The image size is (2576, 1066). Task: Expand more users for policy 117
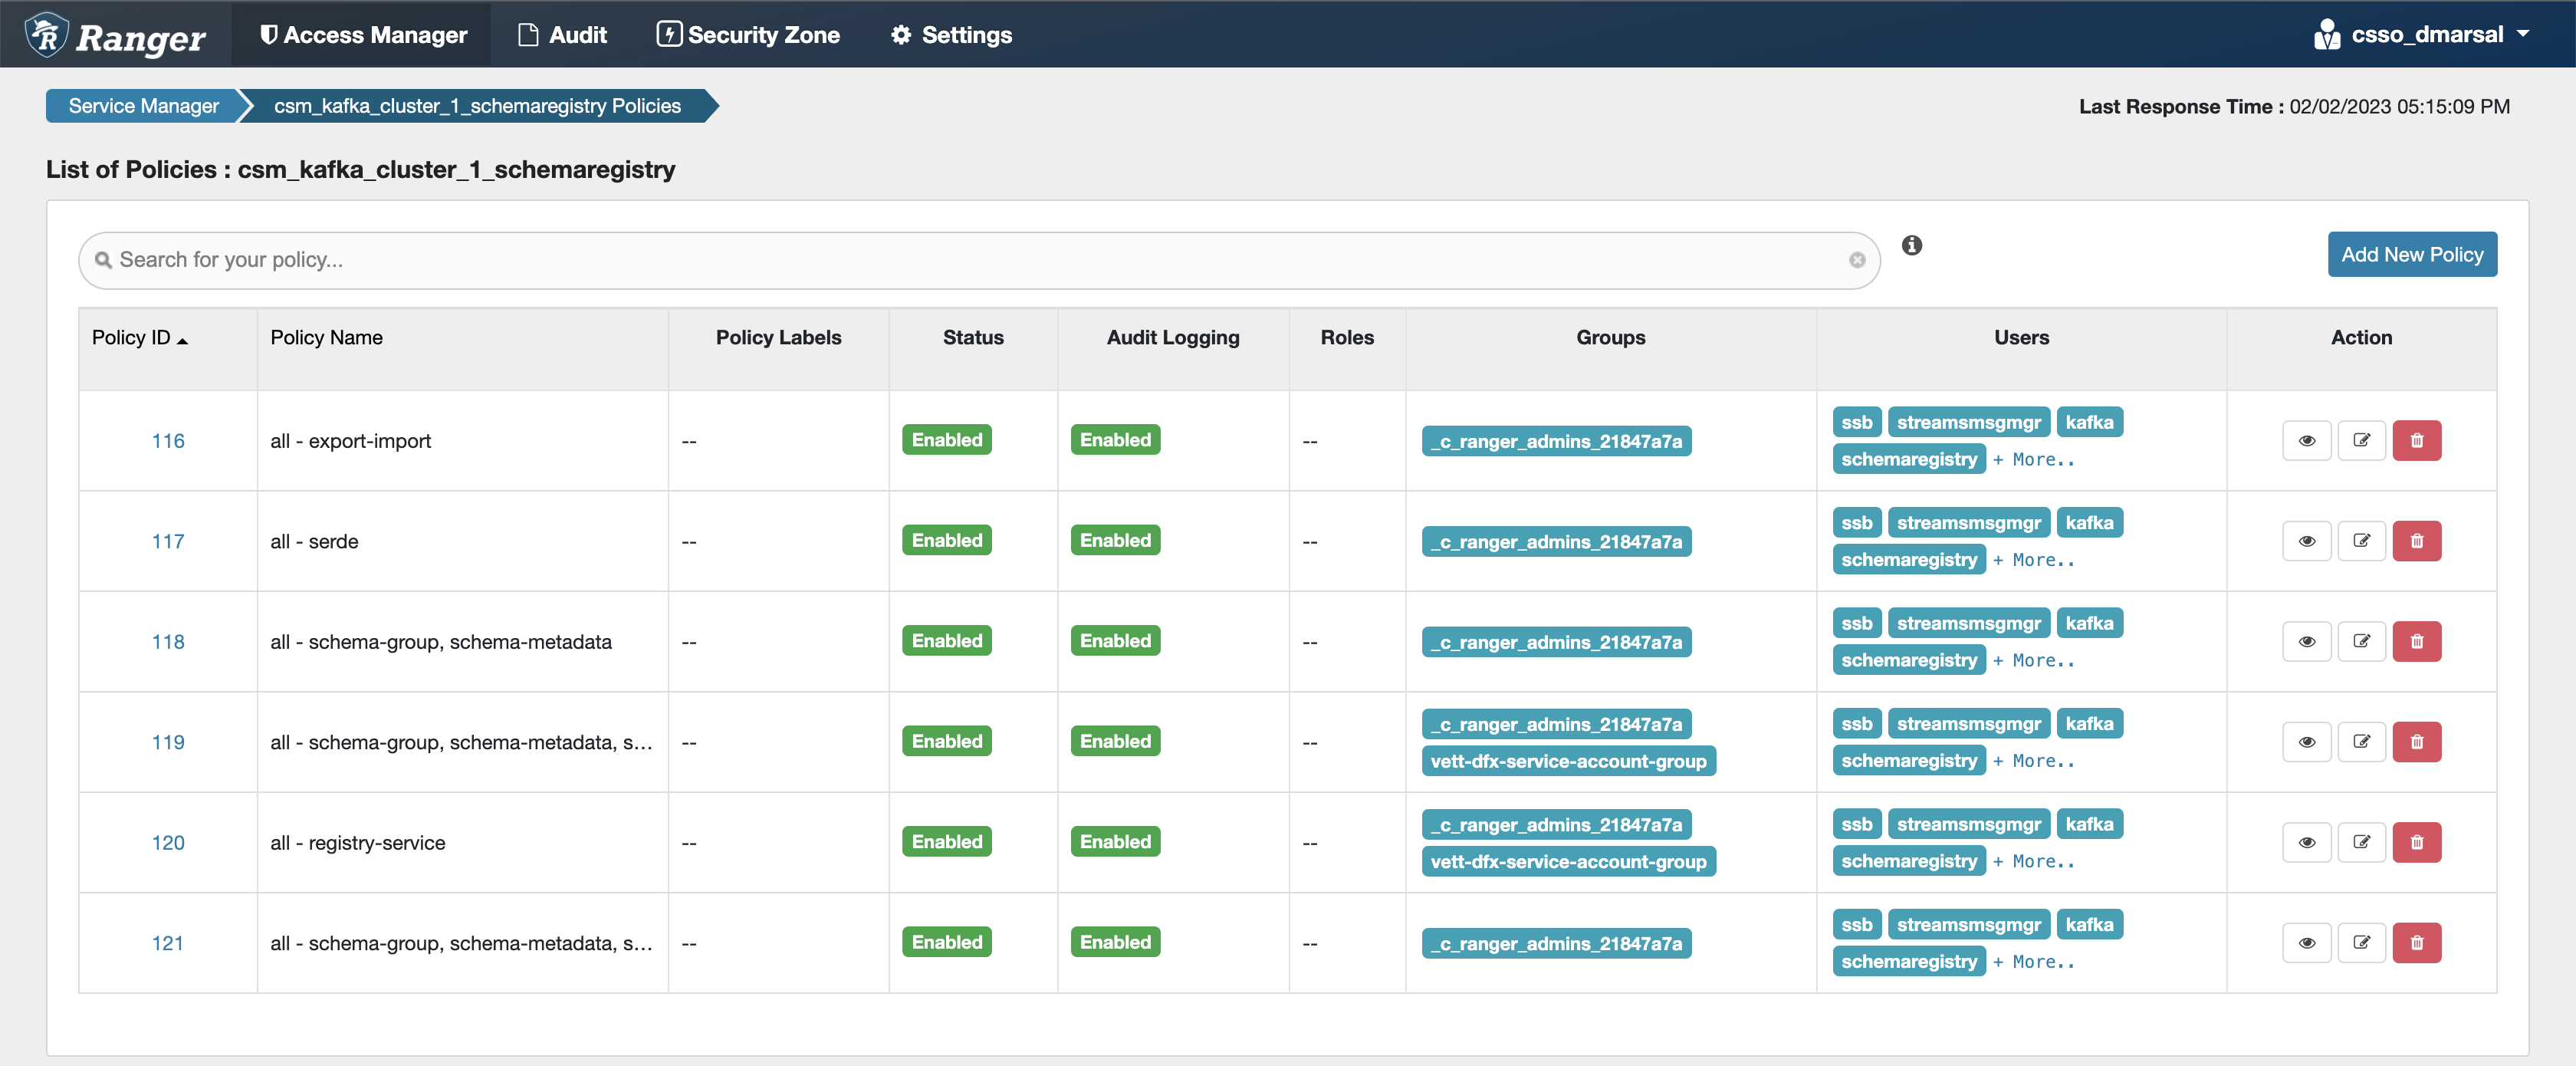2033,561
